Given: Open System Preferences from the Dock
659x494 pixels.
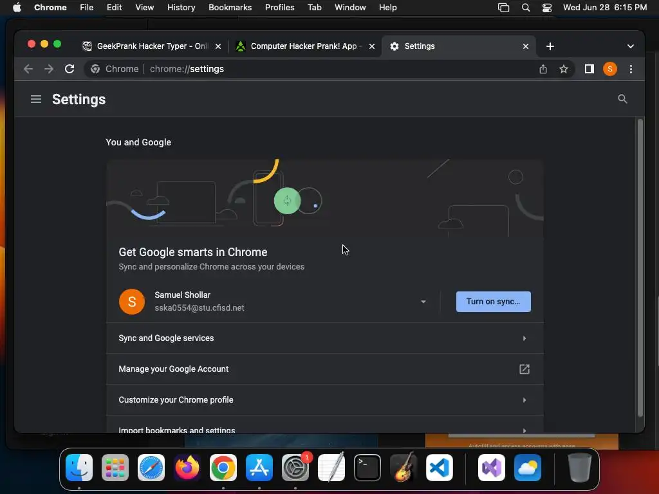Looking at the screenshot, I should 295,468.
